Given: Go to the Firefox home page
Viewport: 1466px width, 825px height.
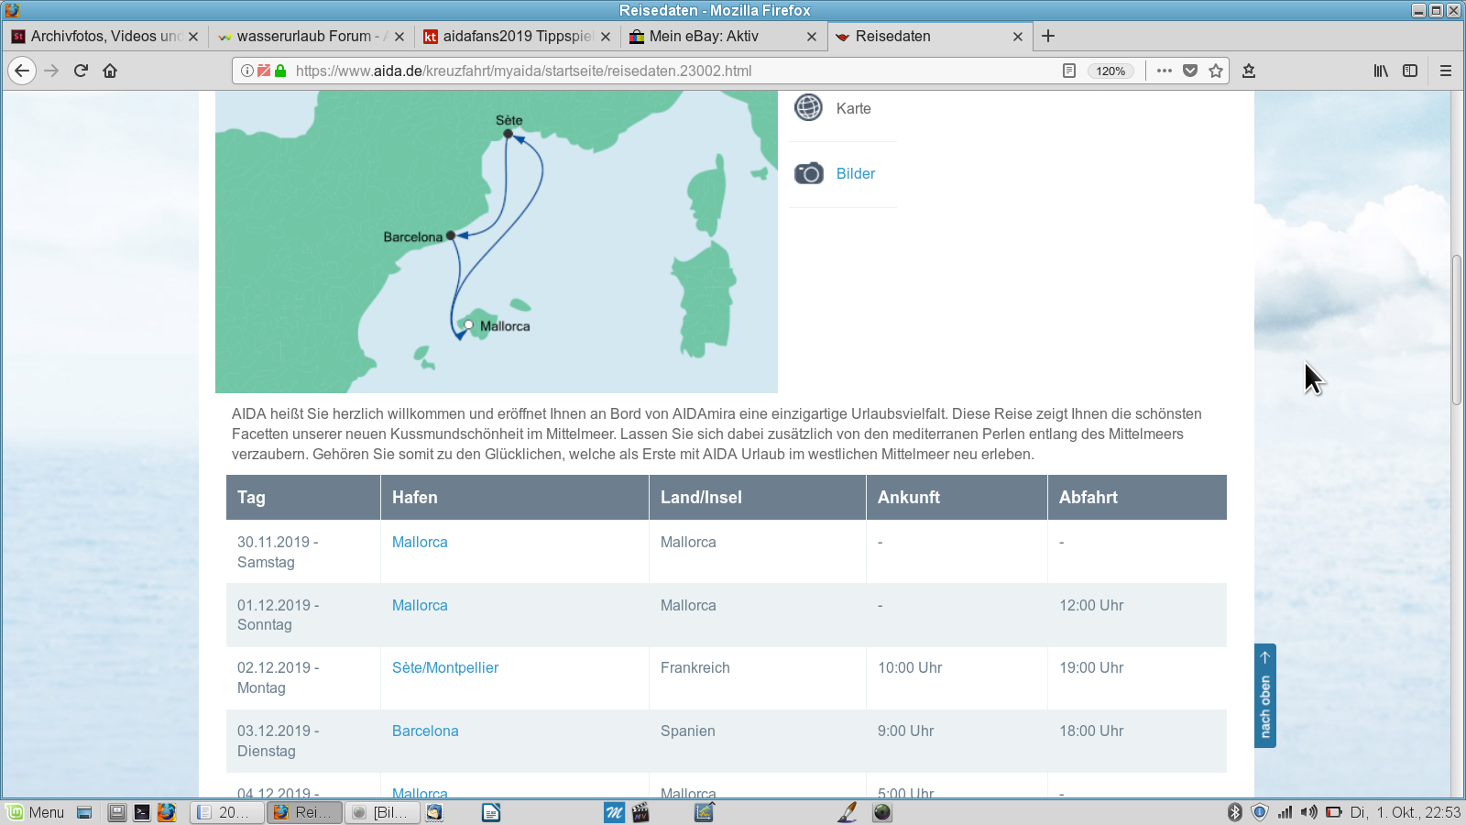Looking at the screenshot, I should 110,71.
